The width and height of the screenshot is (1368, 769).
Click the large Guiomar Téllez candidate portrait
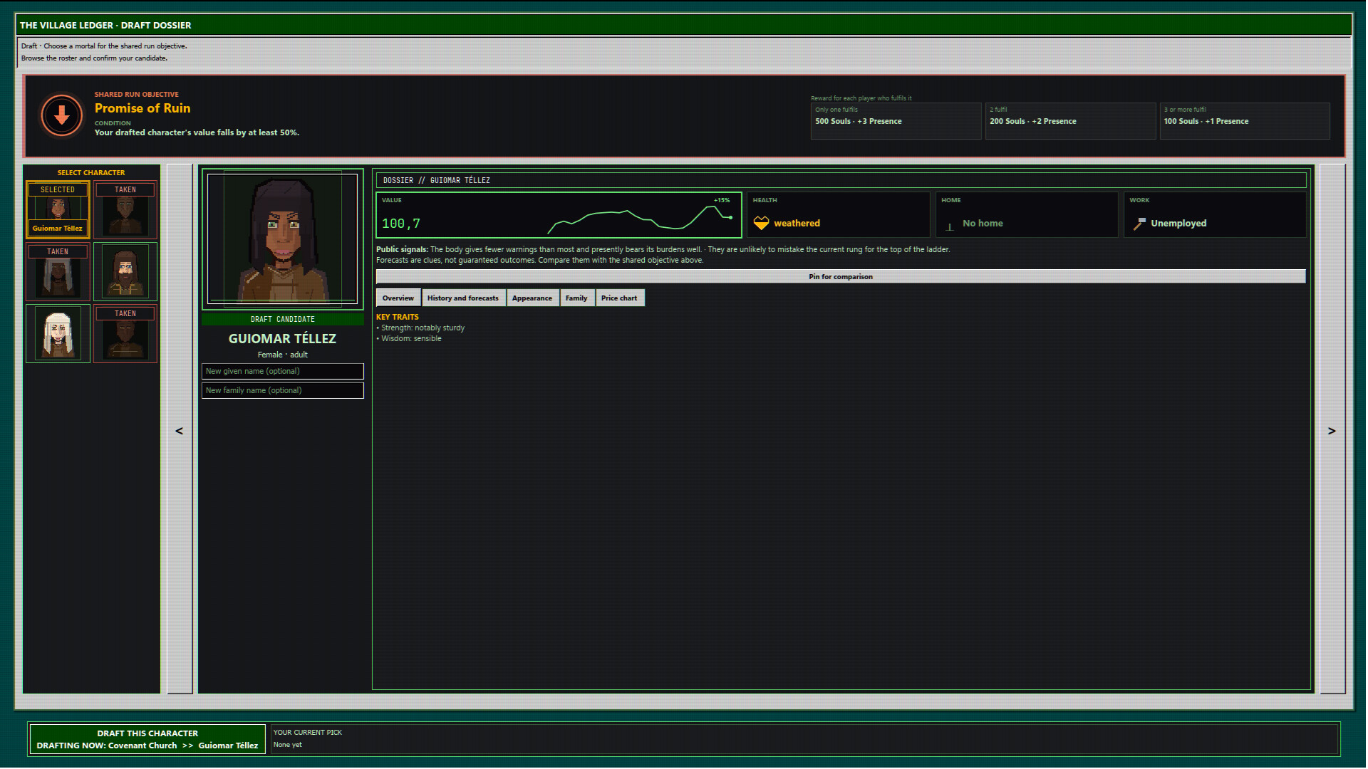(x=283, y=239)
